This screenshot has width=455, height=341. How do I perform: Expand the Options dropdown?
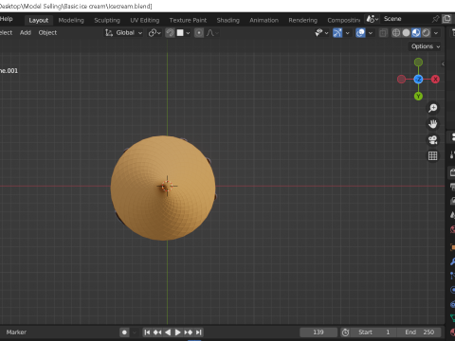point(426,46)
